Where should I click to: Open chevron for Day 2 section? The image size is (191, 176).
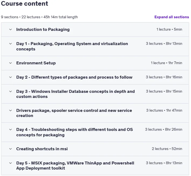point(10,77)
